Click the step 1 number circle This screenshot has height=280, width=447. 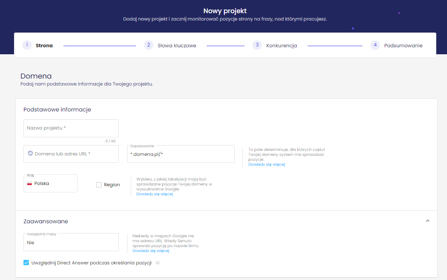pos(27,45)
